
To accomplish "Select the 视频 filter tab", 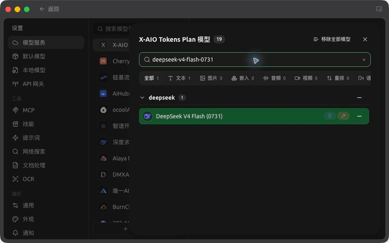I will [x=306, y=78].
